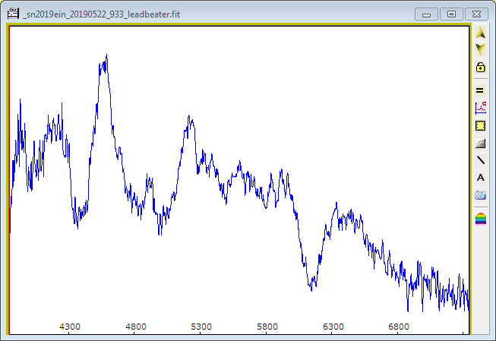Maximize the spectrum window
Image resolution: width=496 pixels, height=341 pixels.
451,14
